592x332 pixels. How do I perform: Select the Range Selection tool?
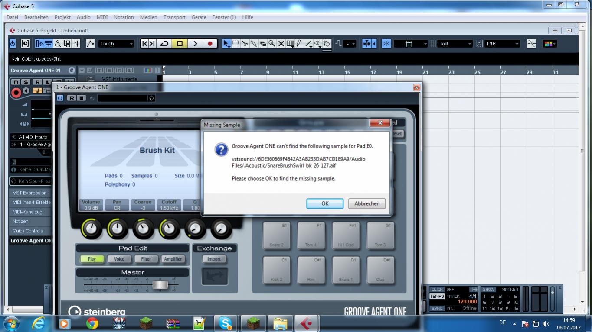click(x=235, y=44)
